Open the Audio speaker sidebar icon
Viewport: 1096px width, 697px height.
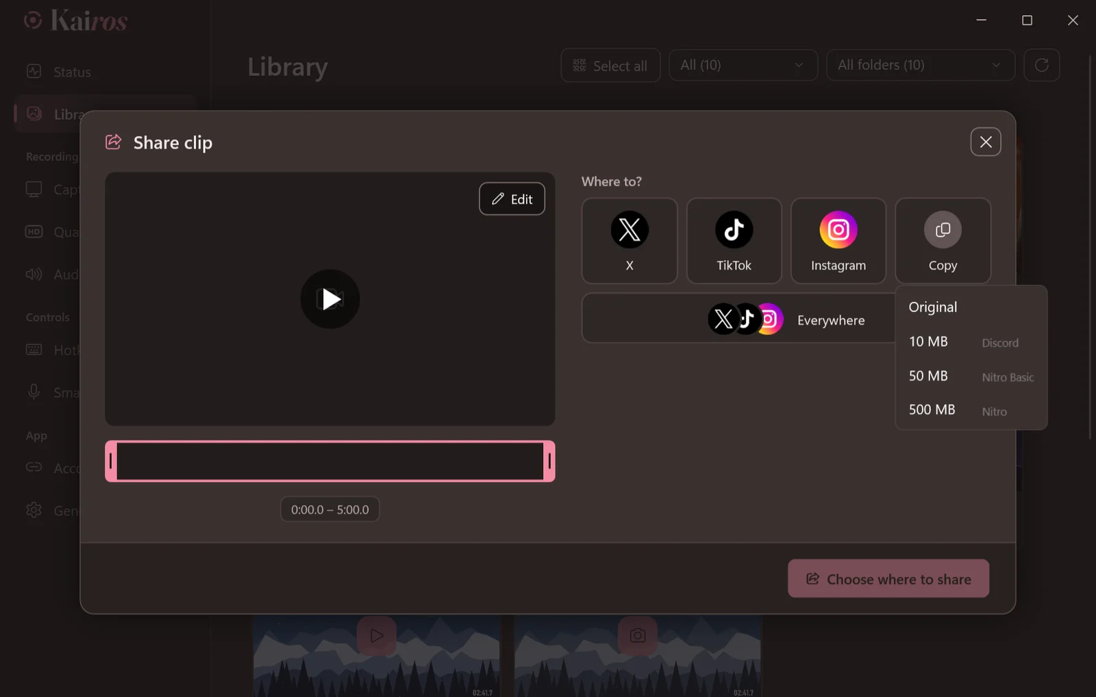(x=34, y=274)
